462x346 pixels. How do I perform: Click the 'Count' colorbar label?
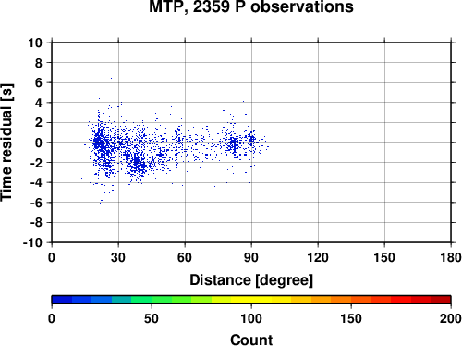tap(251, 340)
